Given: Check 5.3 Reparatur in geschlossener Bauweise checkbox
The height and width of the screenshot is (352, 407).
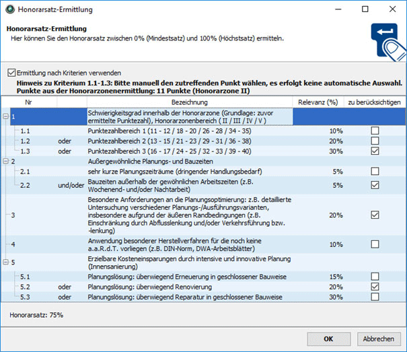Looking at the screenshot, I should coord(375,297).
